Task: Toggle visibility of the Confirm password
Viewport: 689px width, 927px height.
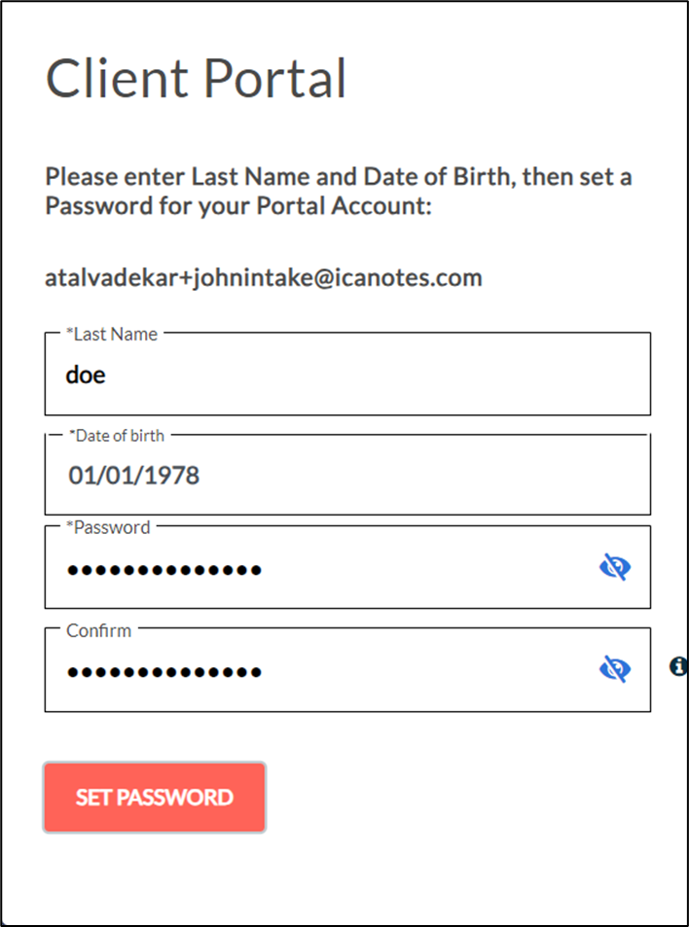Action: click(x=614, y=668)
